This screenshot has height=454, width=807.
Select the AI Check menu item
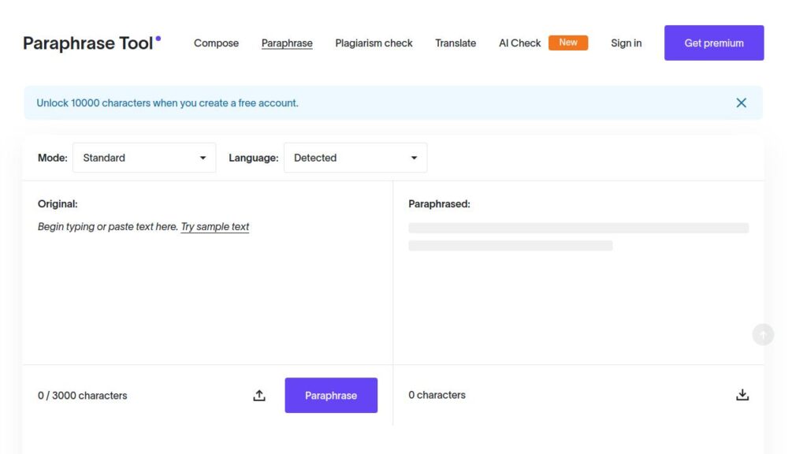pyautogui.click(x=519, y=43)
